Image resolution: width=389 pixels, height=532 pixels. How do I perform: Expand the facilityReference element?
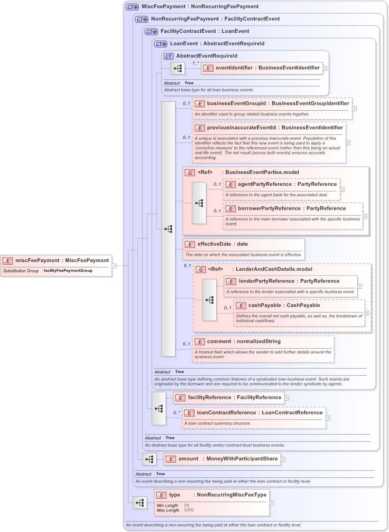point(287,398)
